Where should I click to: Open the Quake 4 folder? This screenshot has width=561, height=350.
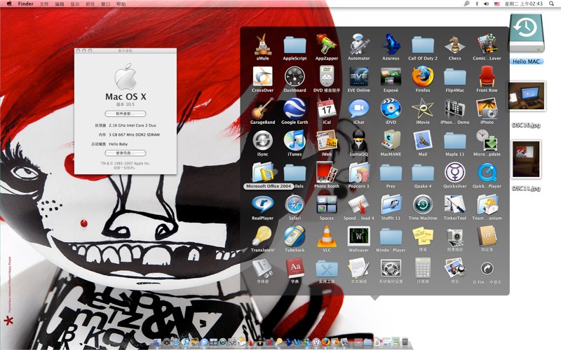[x=423, y=173]
